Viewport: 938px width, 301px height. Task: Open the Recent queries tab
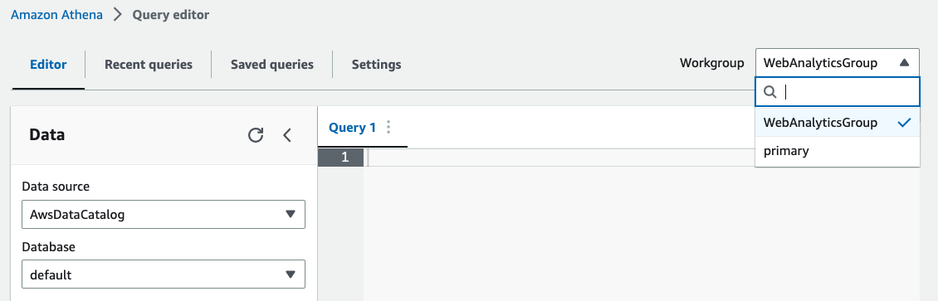(x=149, y=65)
